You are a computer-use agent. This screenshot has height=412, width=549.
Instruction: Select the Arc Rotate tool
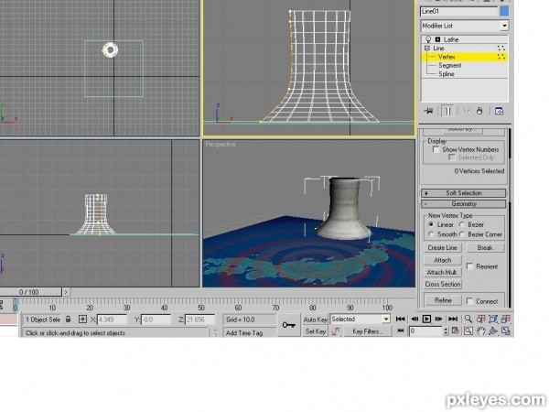pos(493,331)
